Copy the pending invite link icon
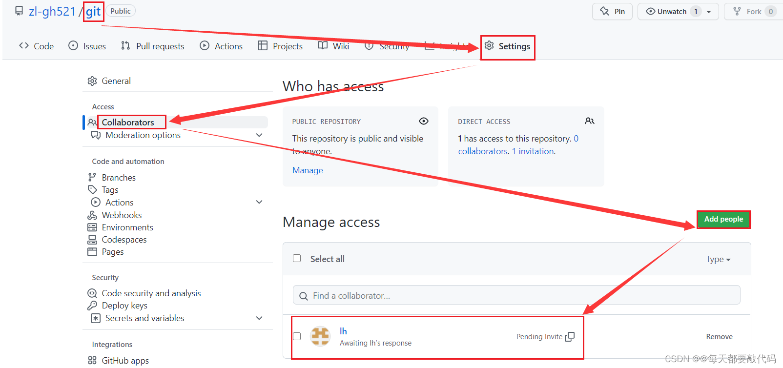This screenshot has height=368, width=783. [570, 337]
